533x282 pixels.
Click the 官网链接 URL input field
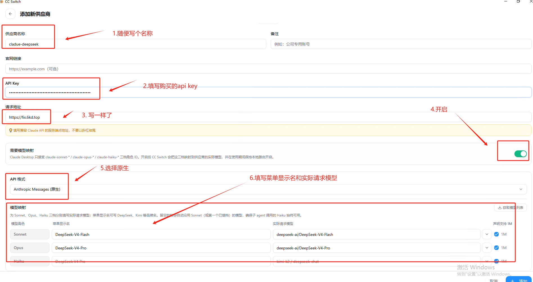tap(268, 69)
